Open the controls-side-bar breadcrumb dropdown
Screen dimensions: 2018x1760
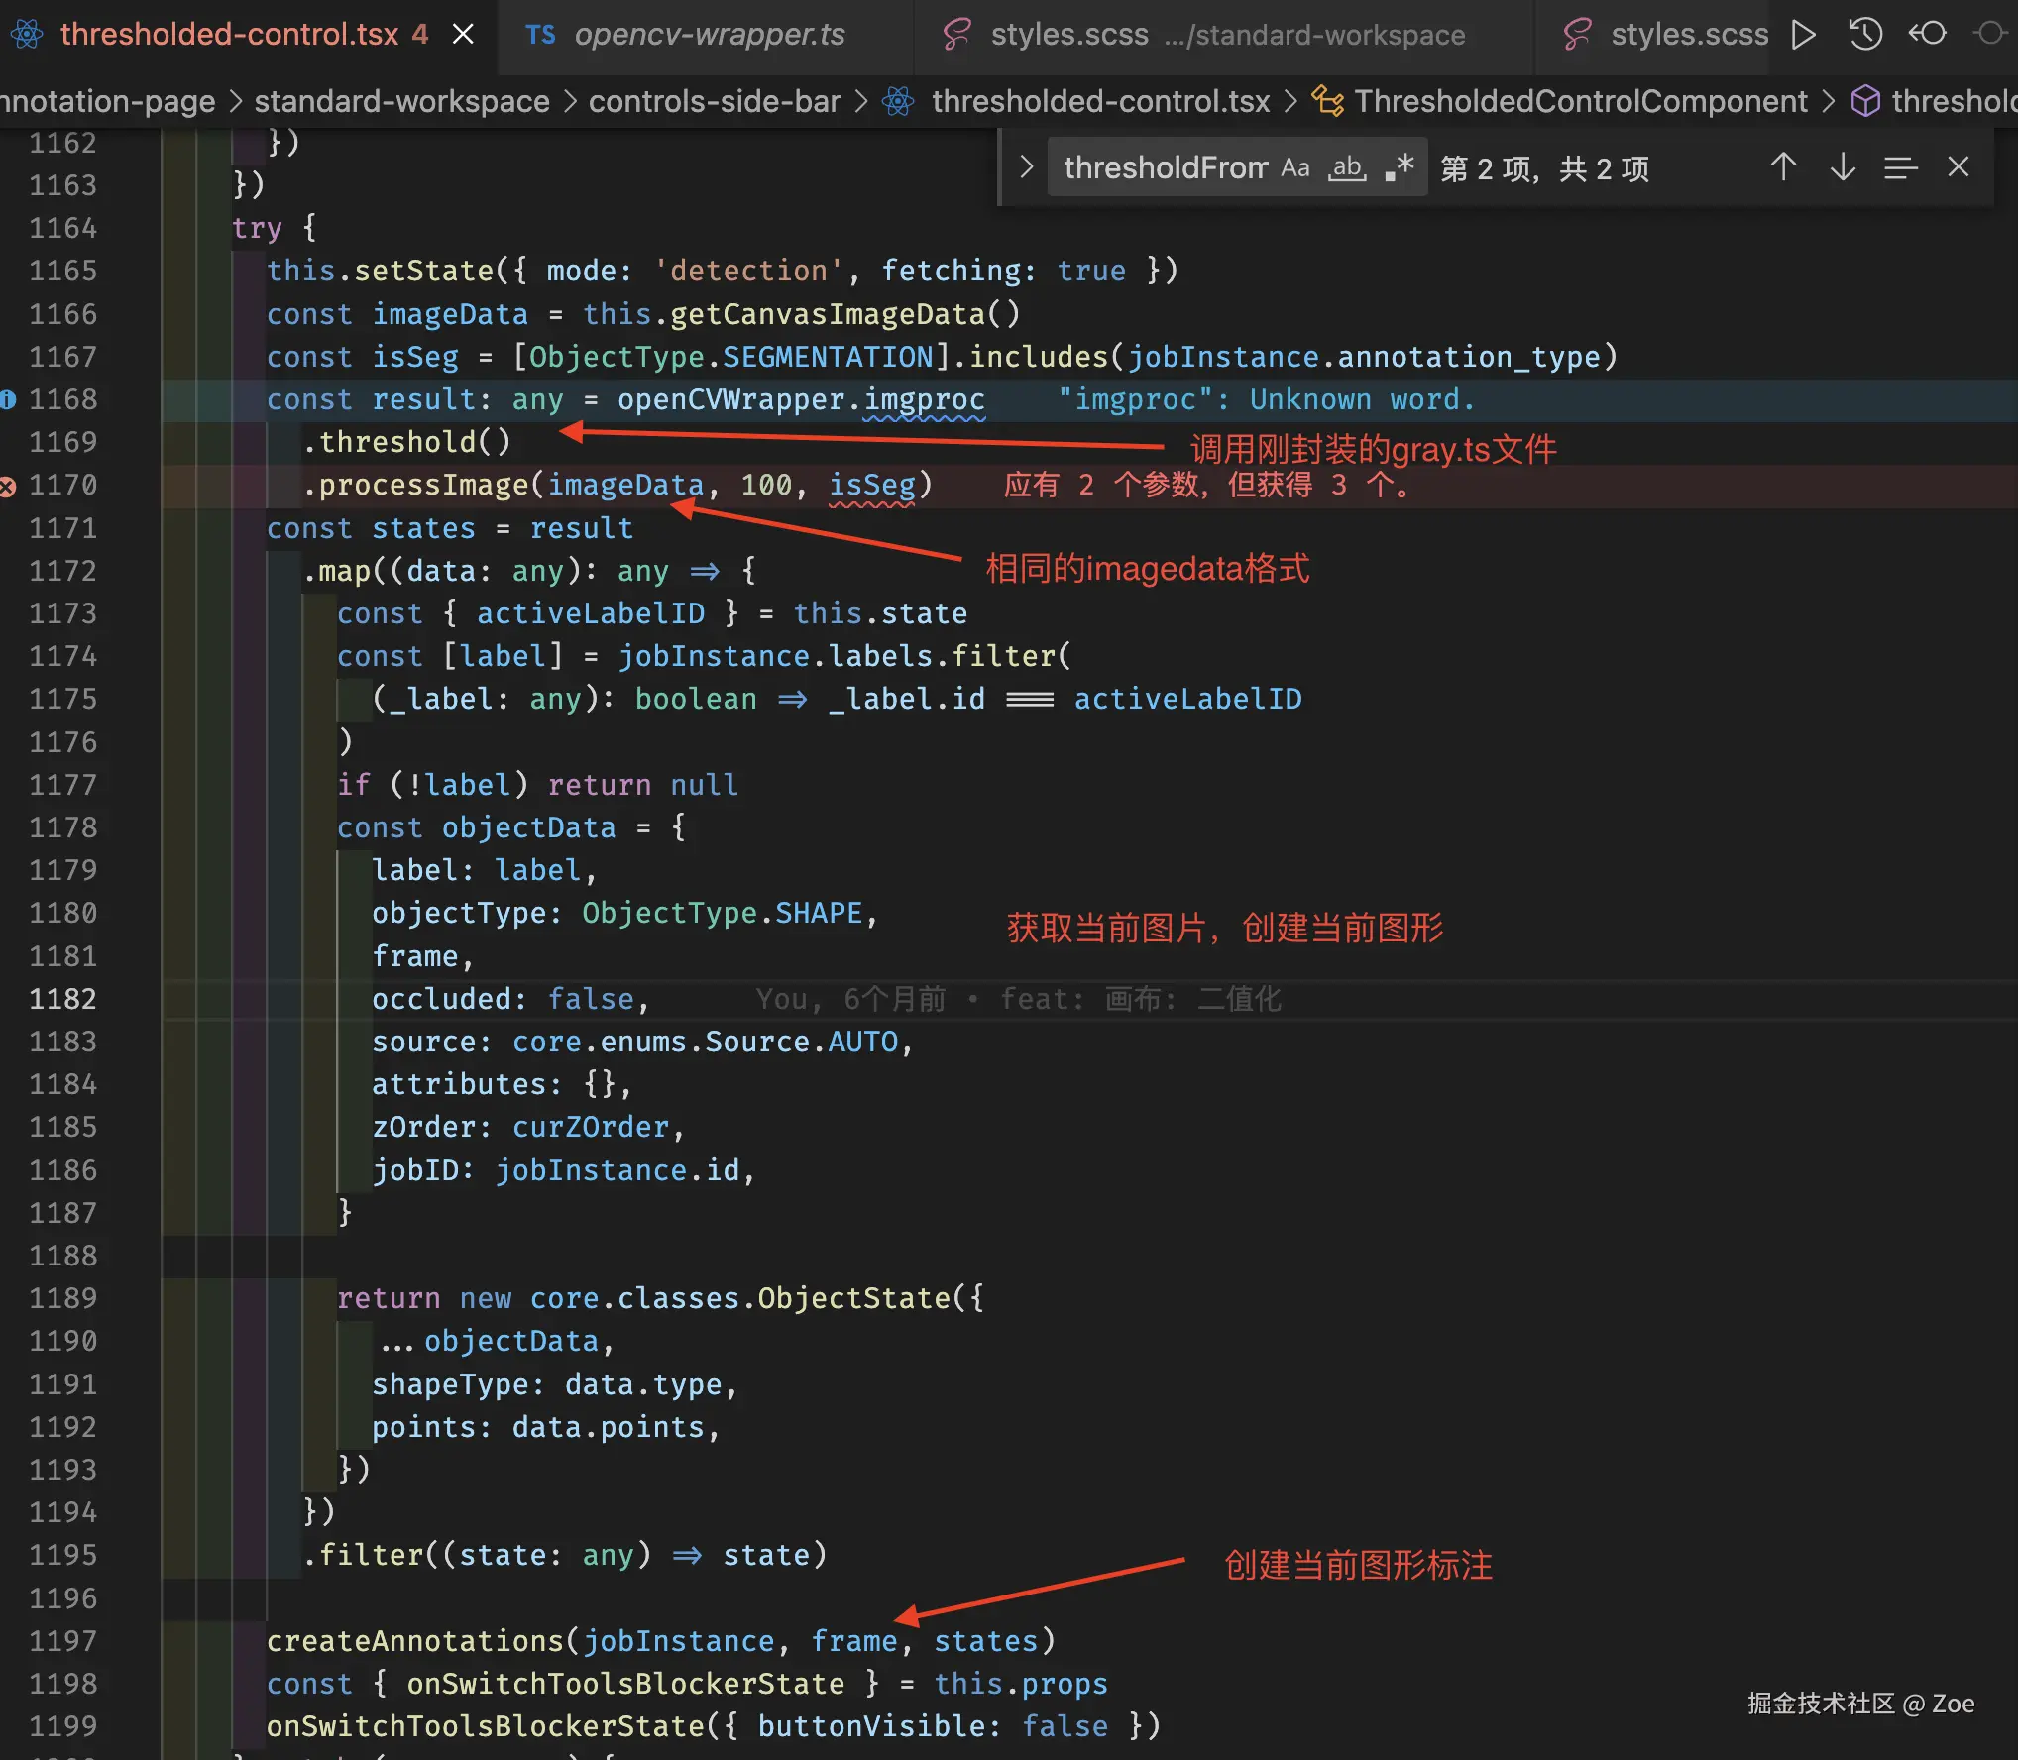click(x=714, y=101)
